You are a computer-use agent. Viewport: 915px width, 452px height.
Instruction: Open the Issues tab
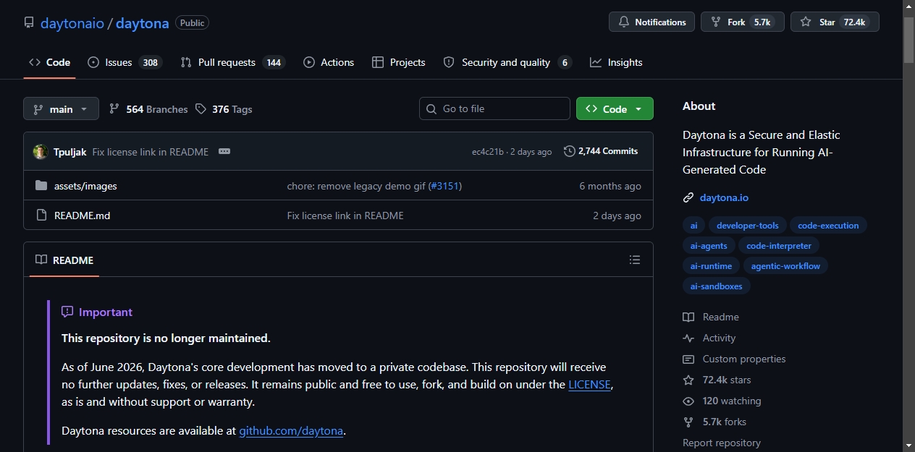tap(125, 62)
